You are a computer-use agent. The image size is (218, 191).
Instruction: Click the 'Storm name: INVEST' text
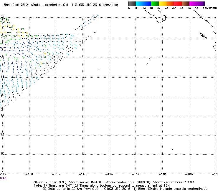[x=86, y=182]
